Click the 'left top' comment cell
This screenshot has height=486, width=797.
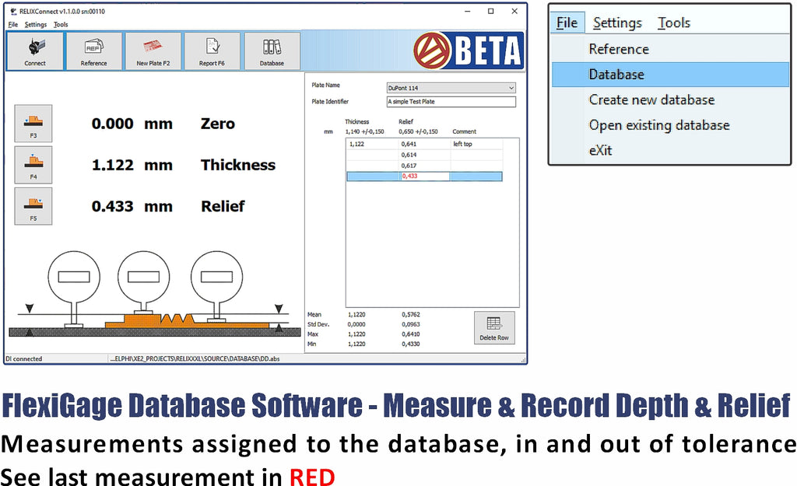click(476, 144)
